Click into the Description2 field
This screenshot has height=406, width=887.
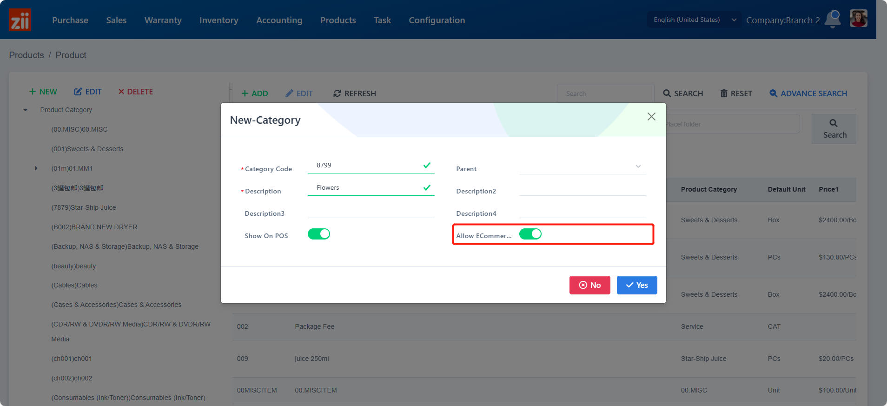pyautogui.click(x=583, y=189)
